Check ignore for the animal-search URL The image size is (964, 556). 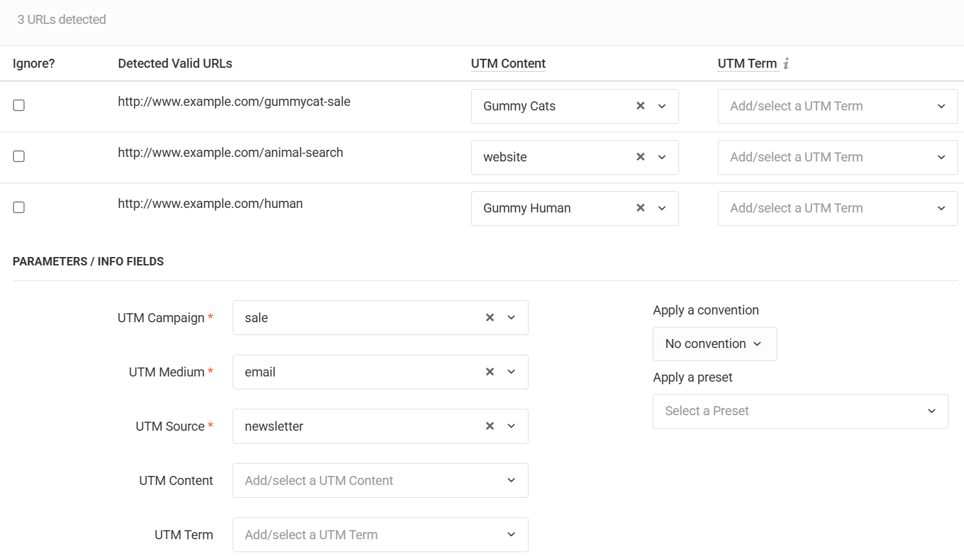(x=19, y=156)
